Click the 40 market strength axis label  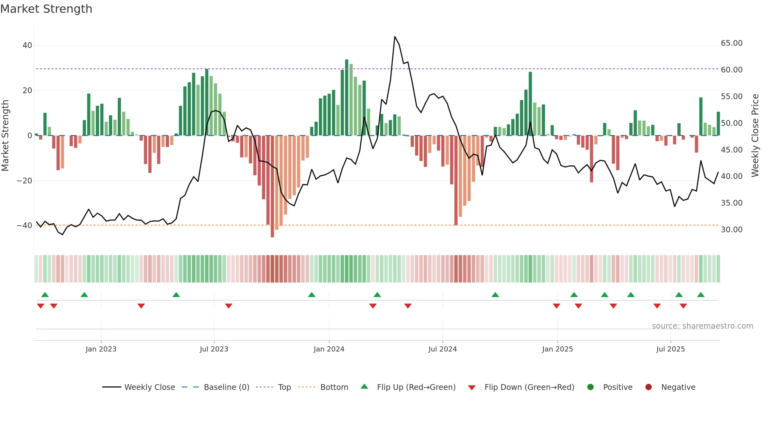[x=27, y=45]
